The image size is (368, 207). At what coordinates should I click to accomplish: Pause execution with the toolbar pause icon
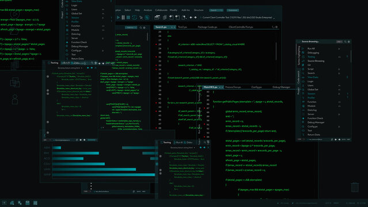(x=123, y=17)
